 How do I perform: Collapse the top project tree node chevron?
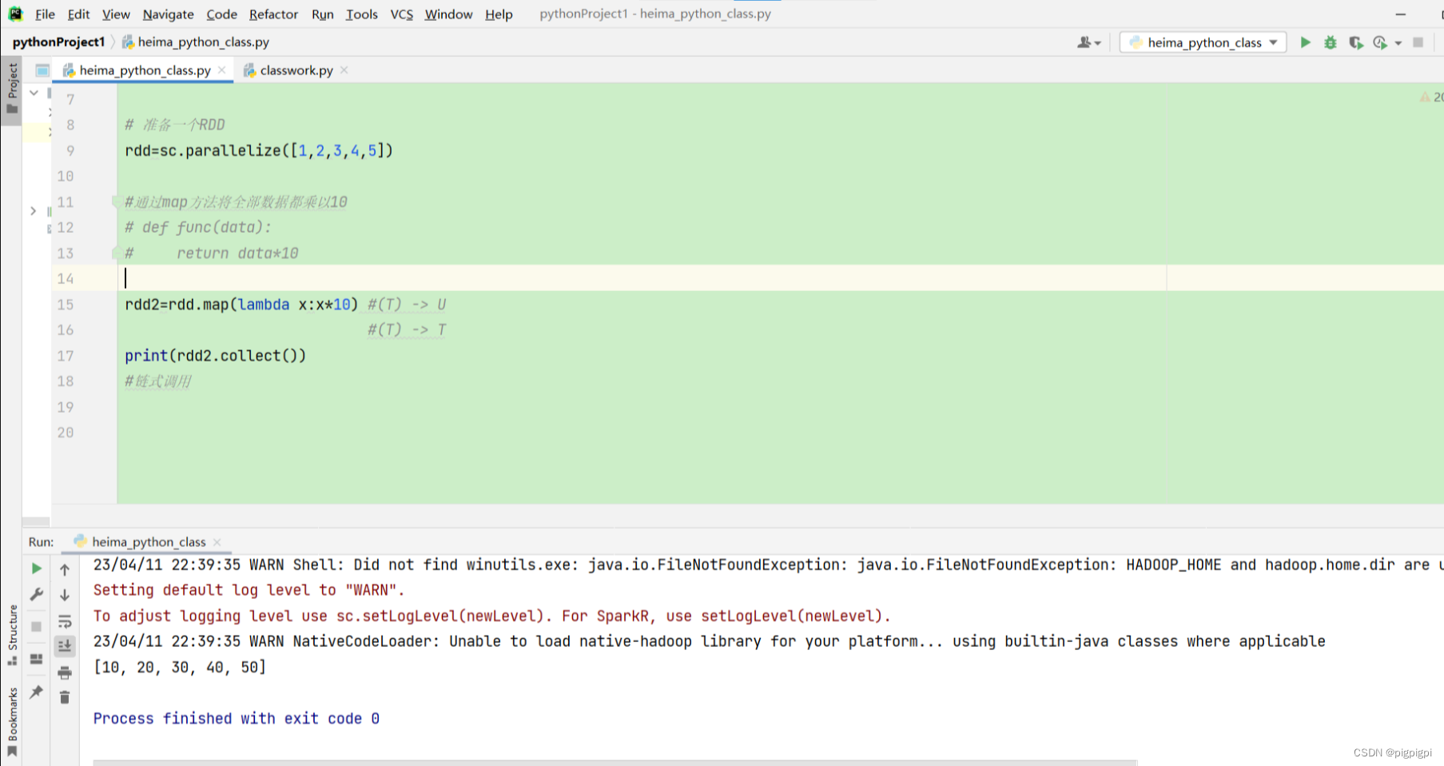click(x=34, y=93)
